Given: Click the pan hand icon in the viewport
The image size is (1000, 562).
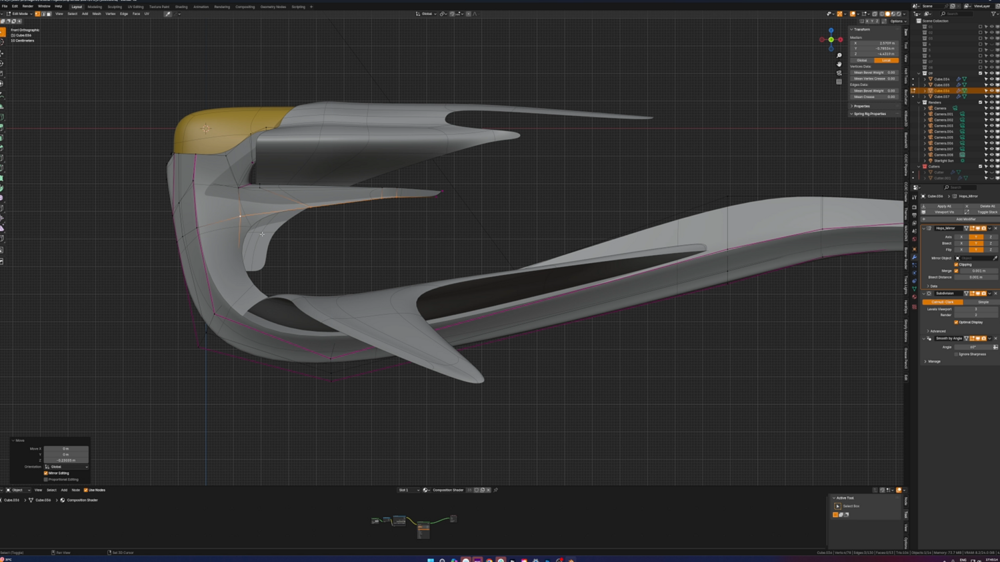Looking at the screenshot, I should click(839, 64).
